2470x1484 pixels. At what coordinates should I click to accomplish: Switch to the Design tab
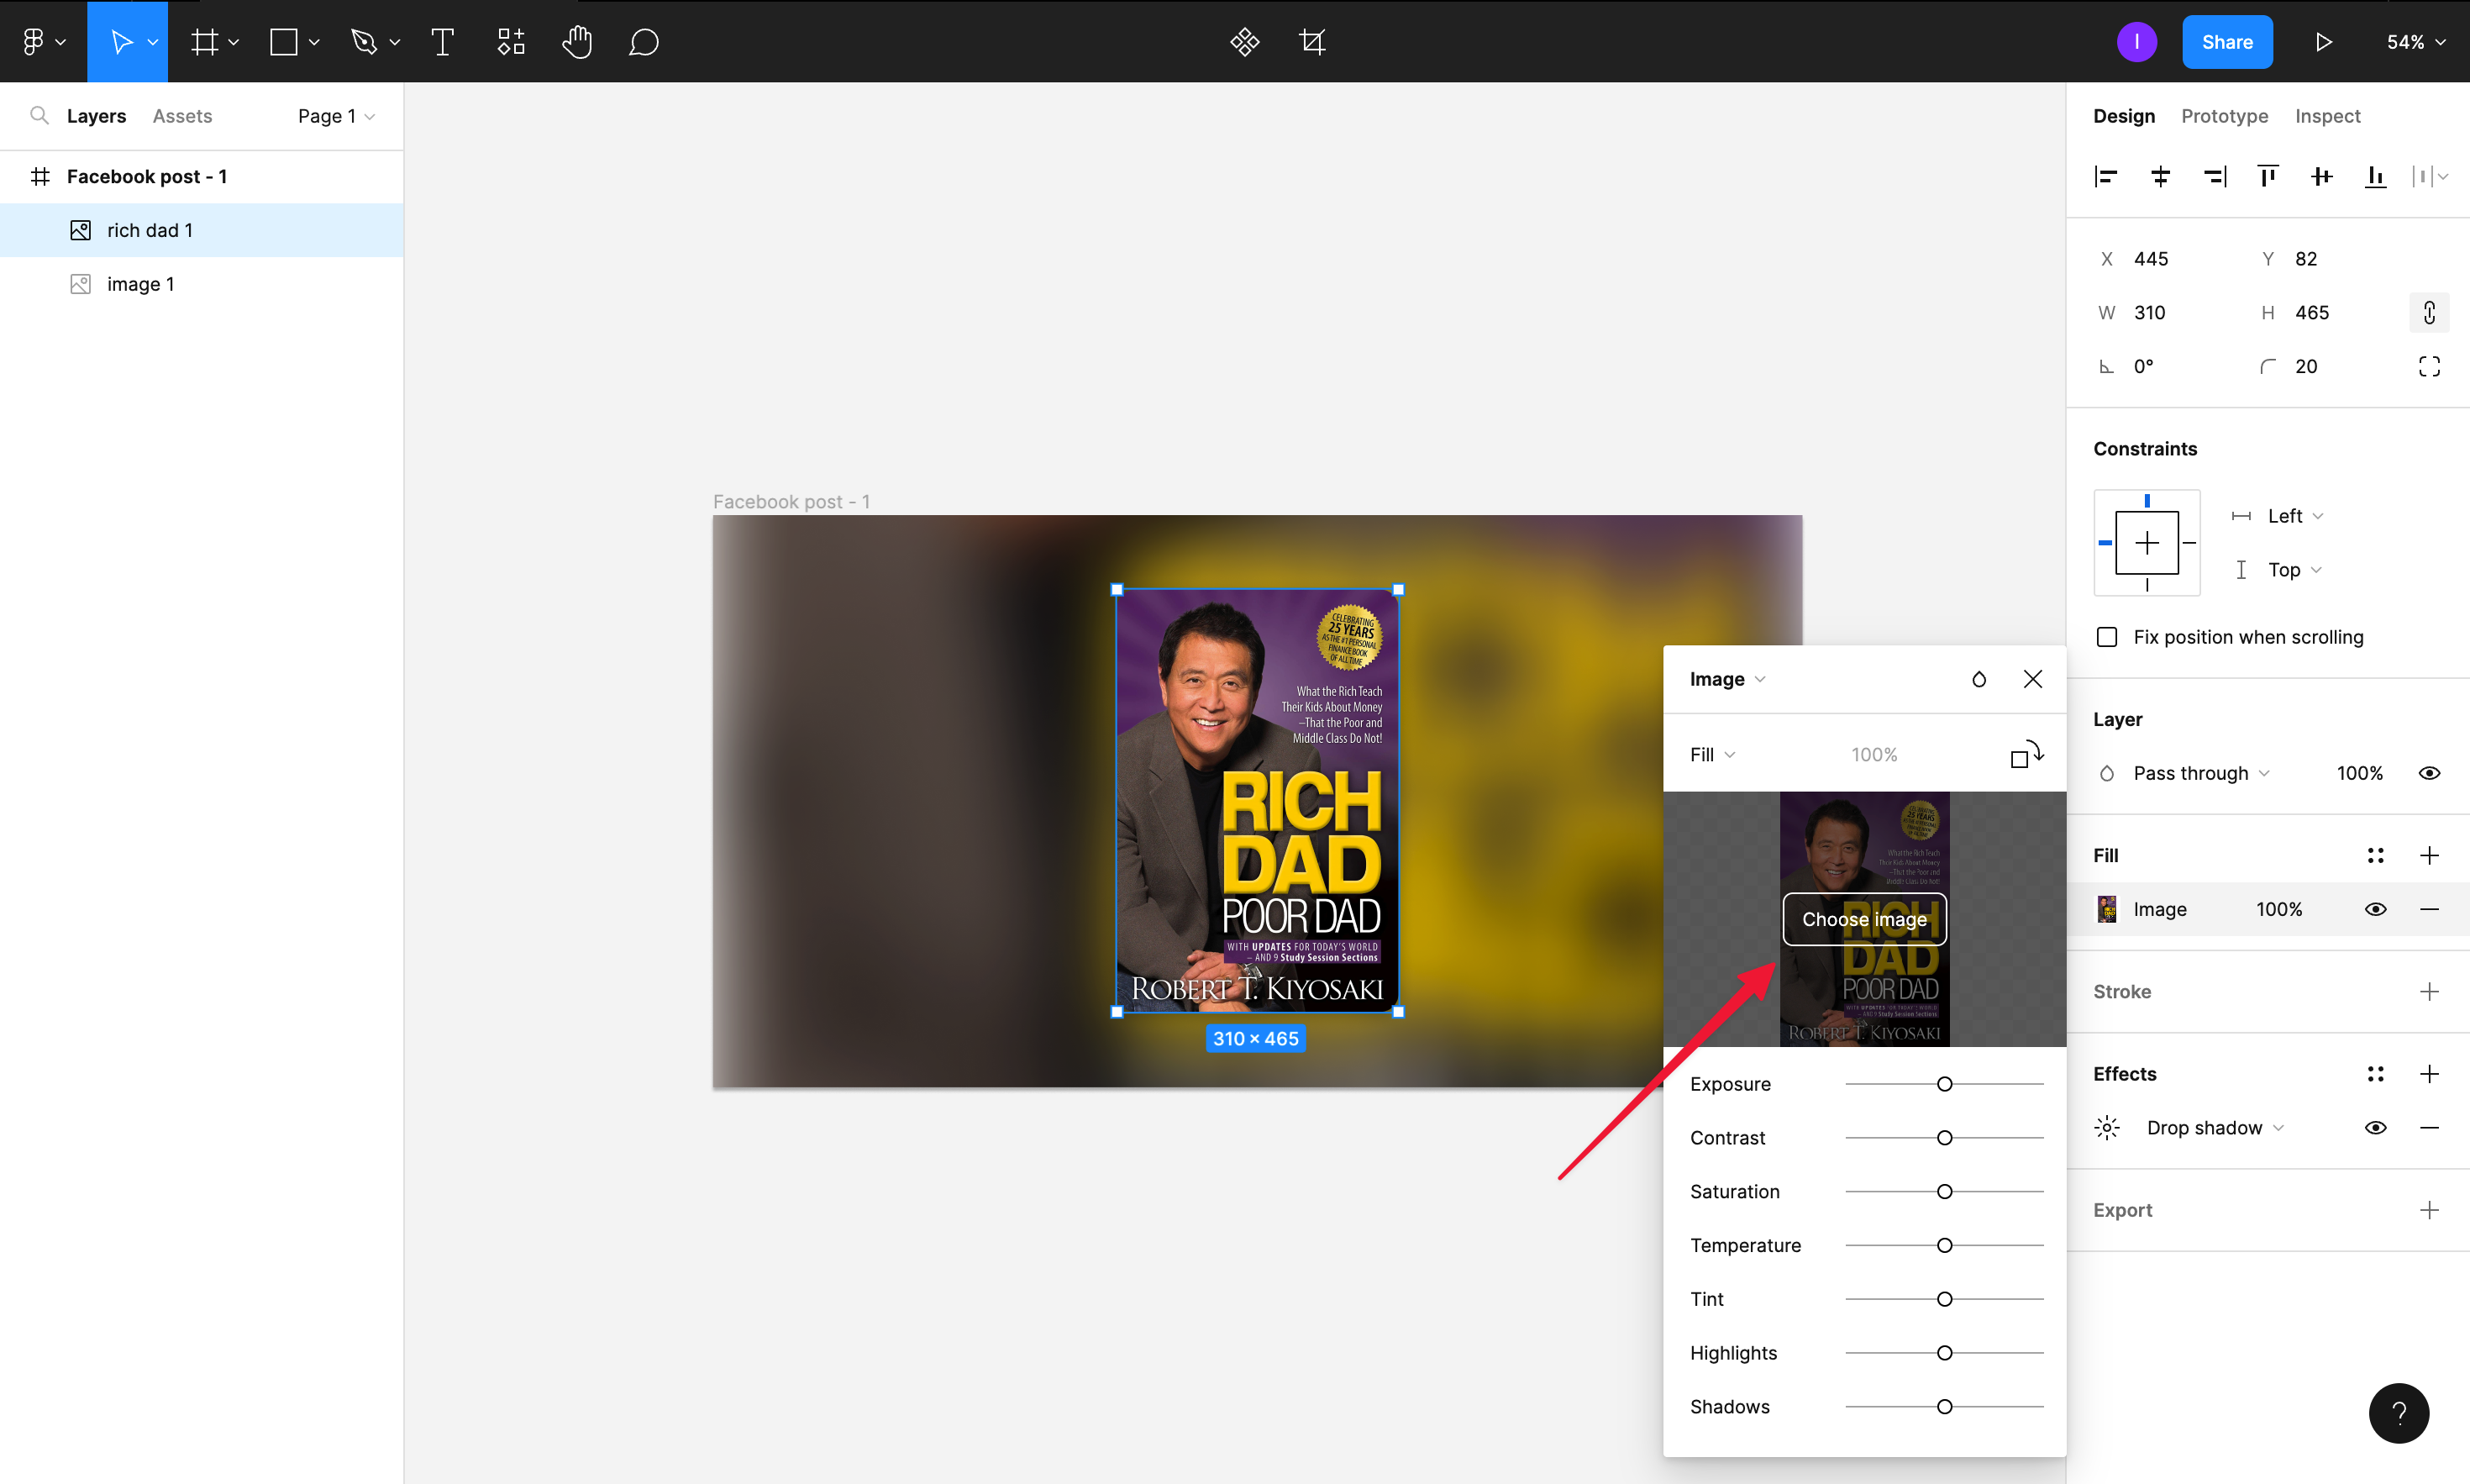click(2123, 116)
